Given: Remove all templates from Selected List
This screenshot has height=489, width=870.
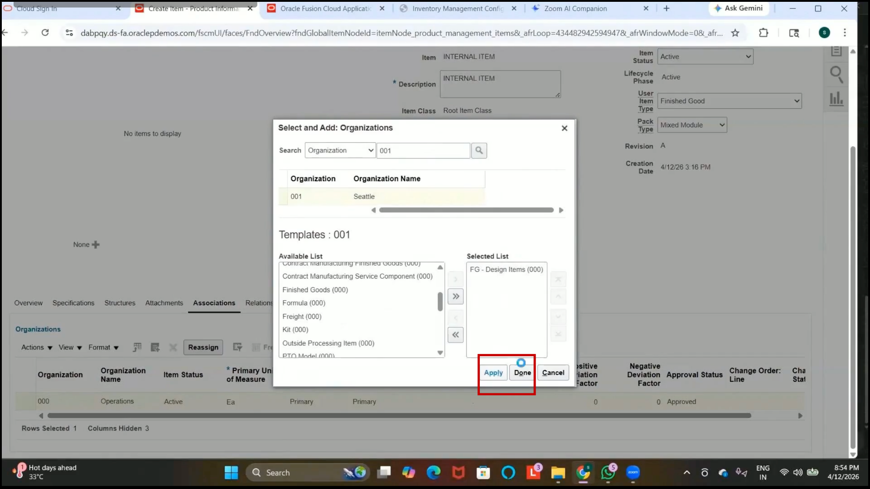Looking at the screenshot, I should 455,335.
